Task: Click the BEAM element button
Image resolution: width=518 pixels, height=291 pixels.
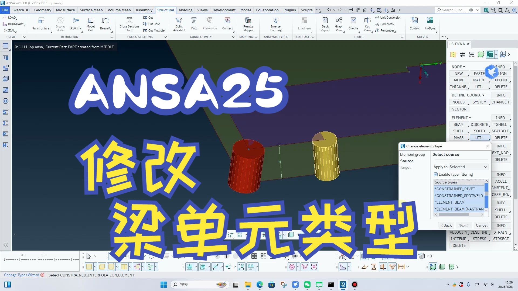Action: pyautogui.click(x=458, y=124)
